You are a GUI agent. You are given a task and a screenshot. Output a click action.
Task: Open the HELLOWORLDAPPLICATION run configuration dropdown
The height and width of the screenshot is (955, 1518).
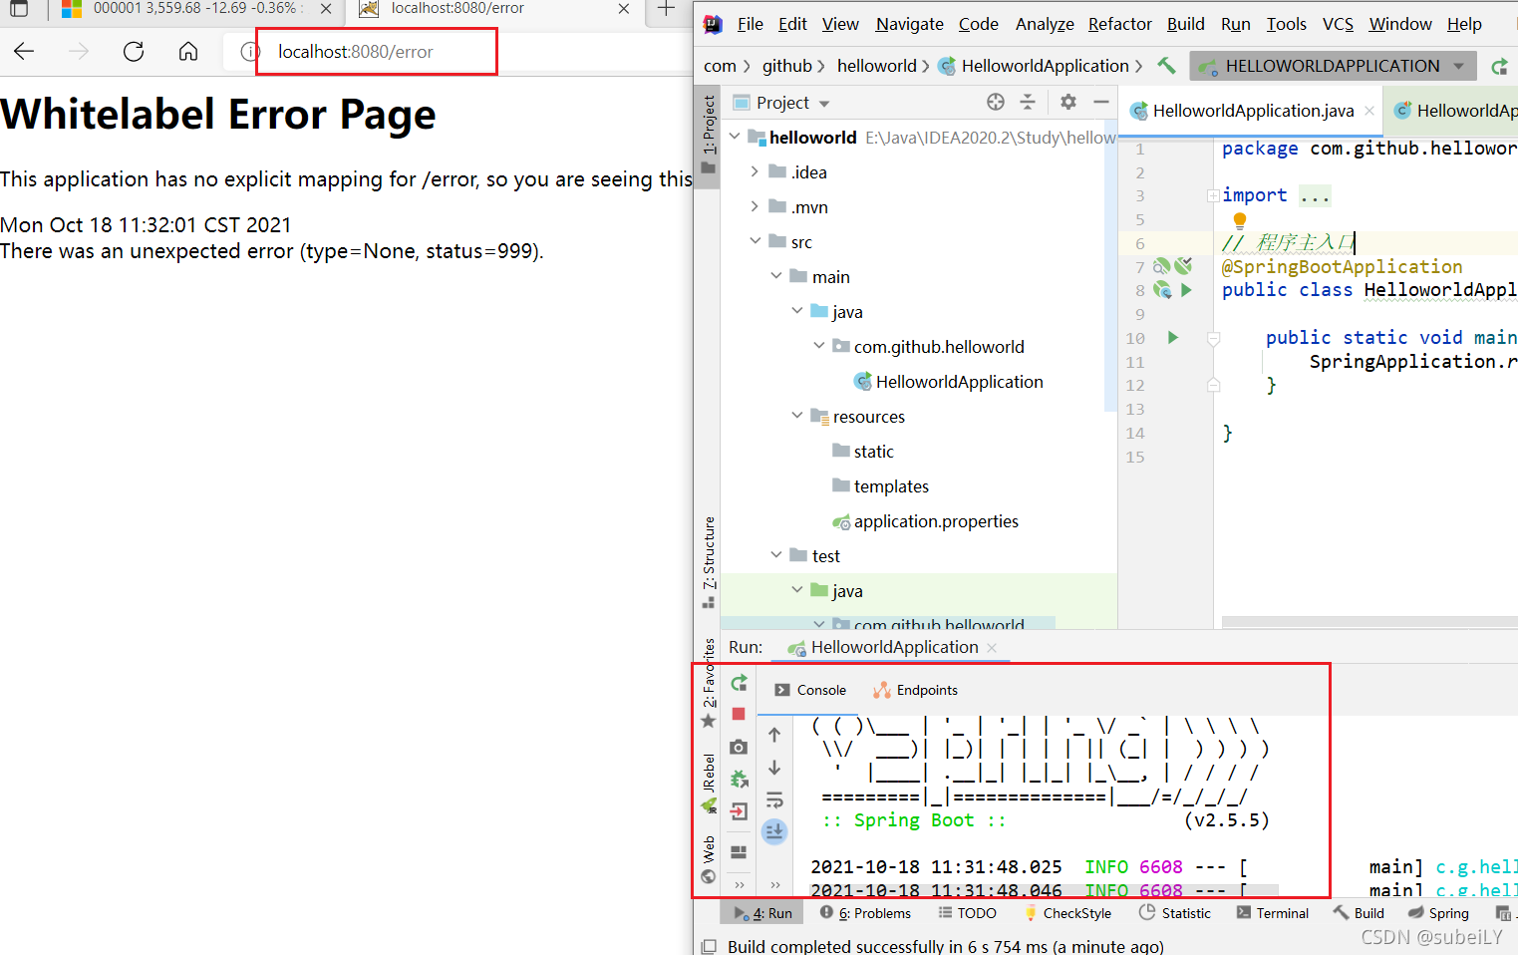1333,66
